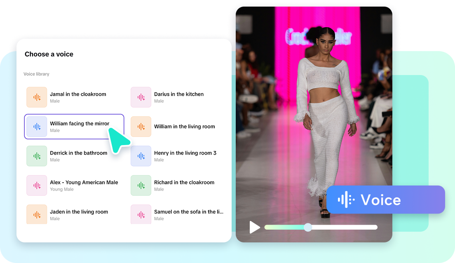455x263 pixels.
Task: Click the waveform icon inside the Voice button
Action: coord(346,200)
